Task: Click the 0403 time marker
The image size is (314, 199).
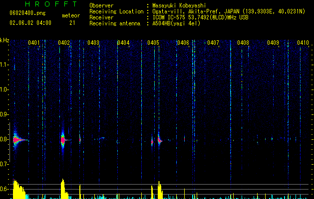Action: click(x=93, y=43)
